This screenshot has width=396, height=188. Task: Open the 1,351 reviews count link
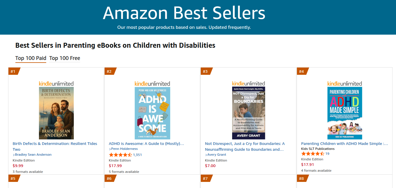click(x=137, y=155)
